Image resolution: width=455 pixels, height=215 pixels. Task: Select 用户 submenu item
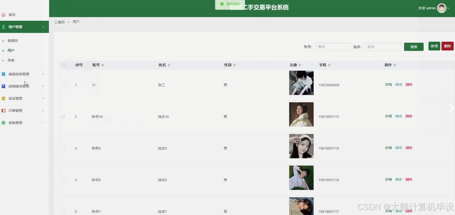(x=11, y=50)
